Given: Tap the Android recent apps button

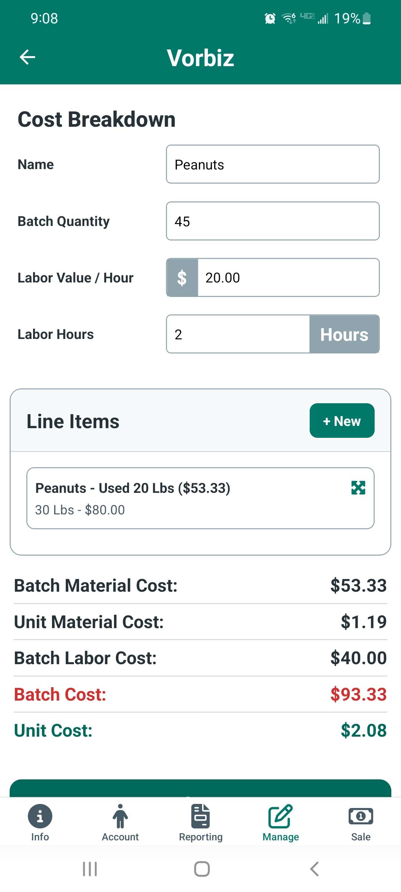Looking at the screenshot, I should pyautogui.click(x=90, y=869).
